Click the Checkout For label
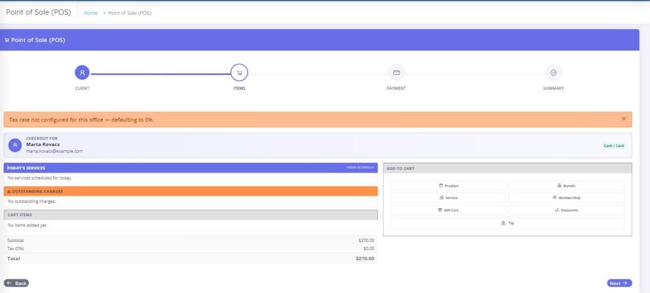The image size is (650, 293). tap(42, 139)
